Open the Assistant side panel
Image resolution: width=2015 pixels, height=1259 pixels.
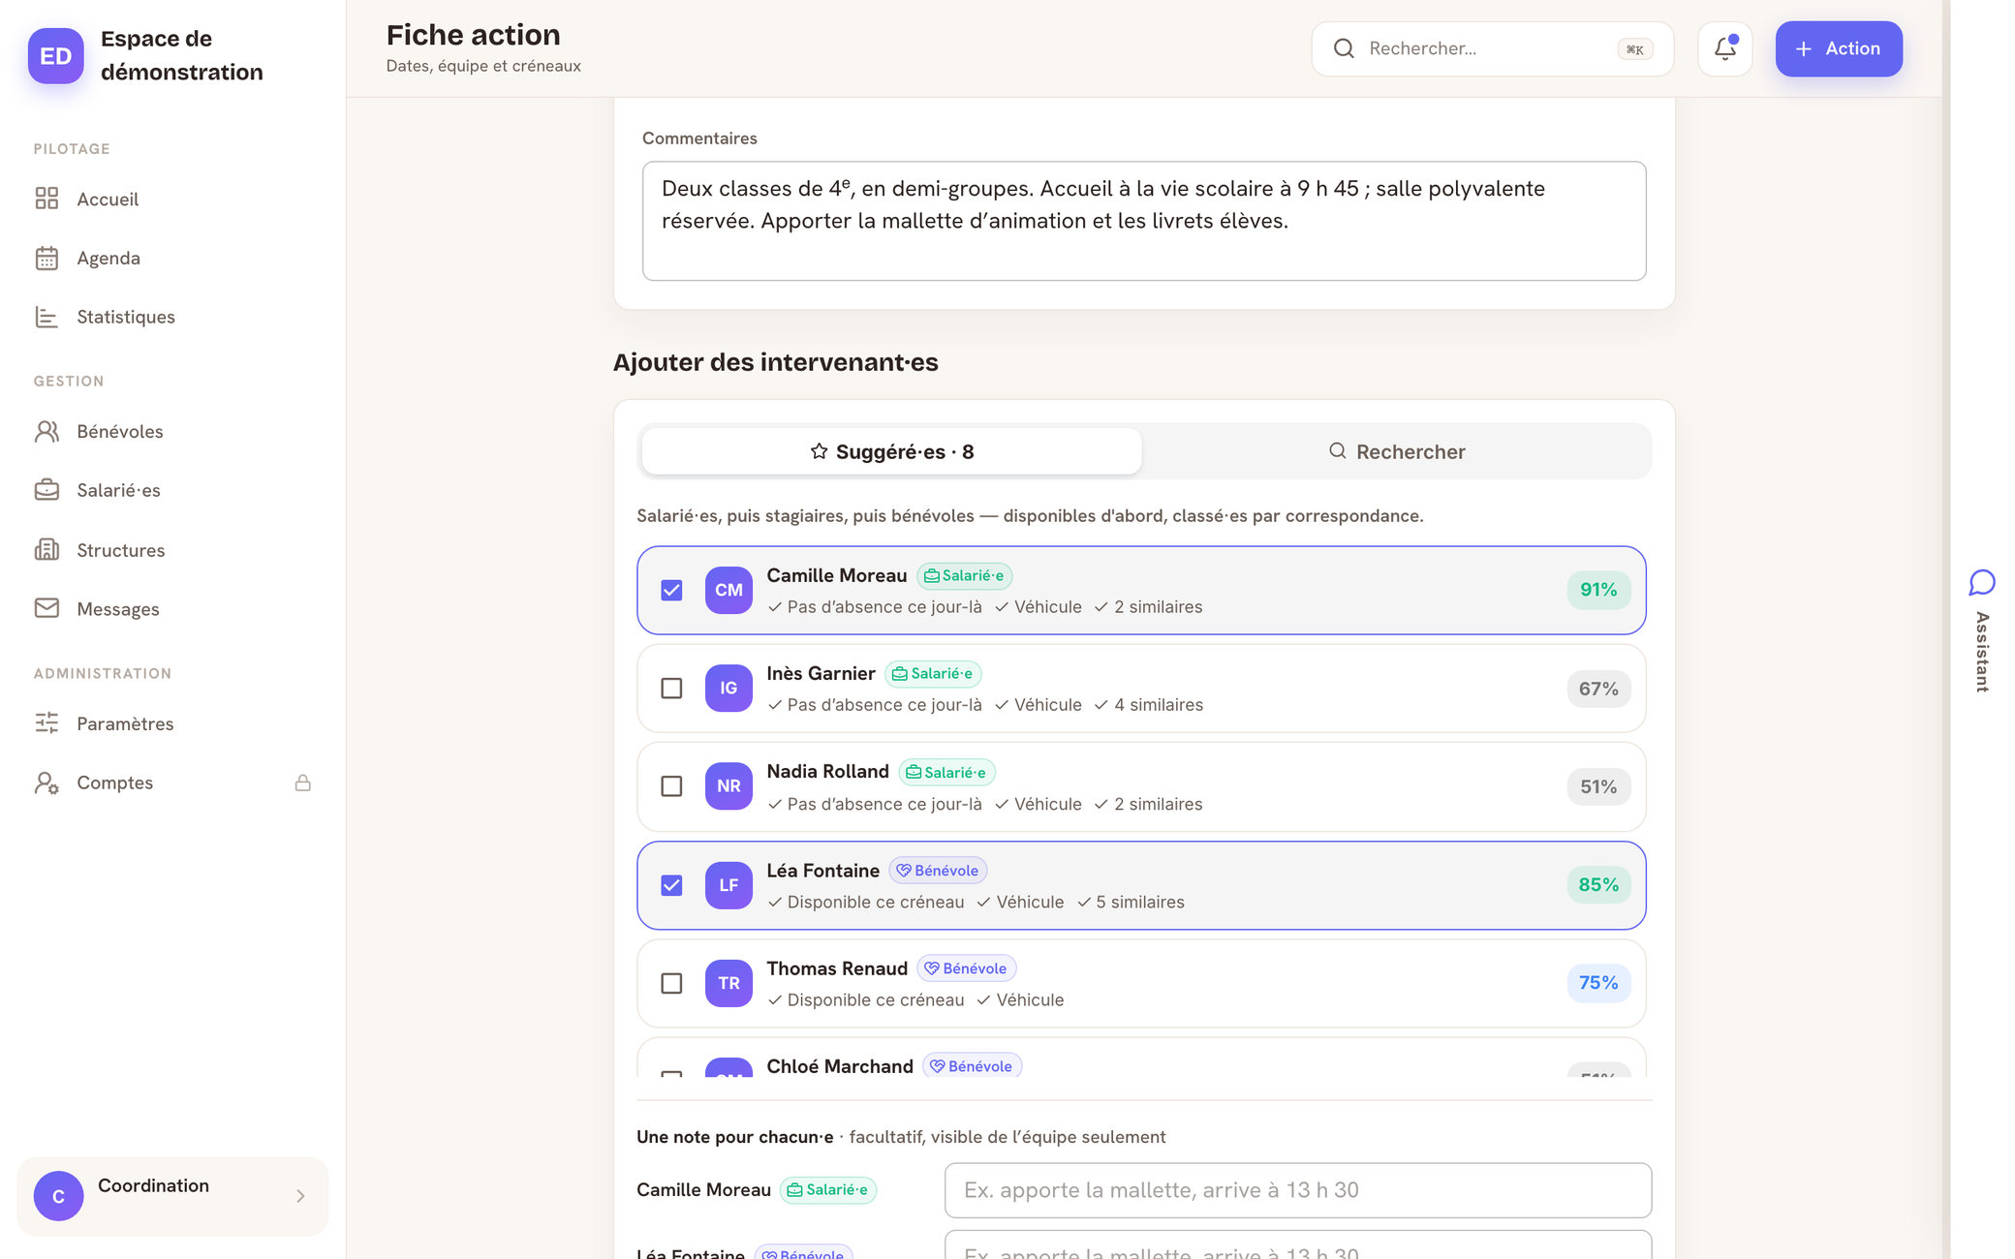click(x=1982, y=629)
